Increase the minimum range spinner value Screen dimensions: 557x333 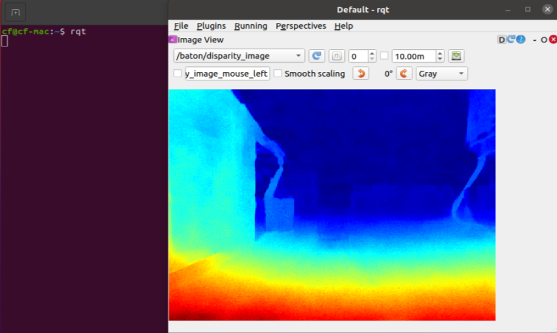372,53
